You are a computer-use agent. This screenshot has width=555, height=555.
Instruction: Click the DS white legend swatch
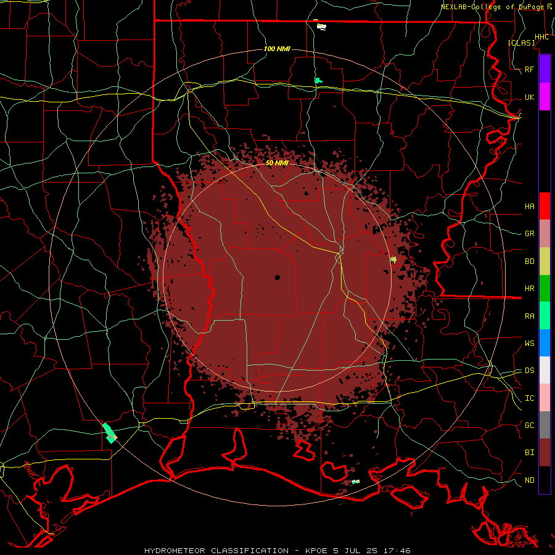pos(545,370)
